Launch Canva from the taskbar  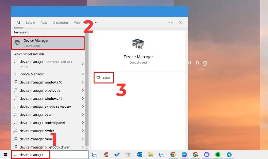pos(184,155)
